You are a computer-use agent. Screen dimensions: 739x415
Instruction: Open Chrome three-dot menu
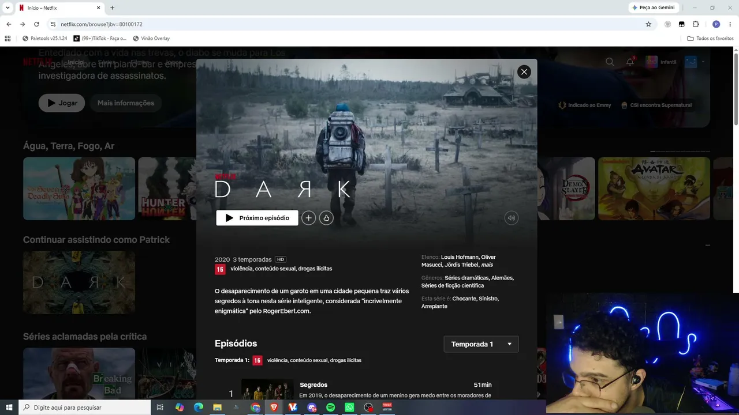pyautogui.click(x=730, y=24)
